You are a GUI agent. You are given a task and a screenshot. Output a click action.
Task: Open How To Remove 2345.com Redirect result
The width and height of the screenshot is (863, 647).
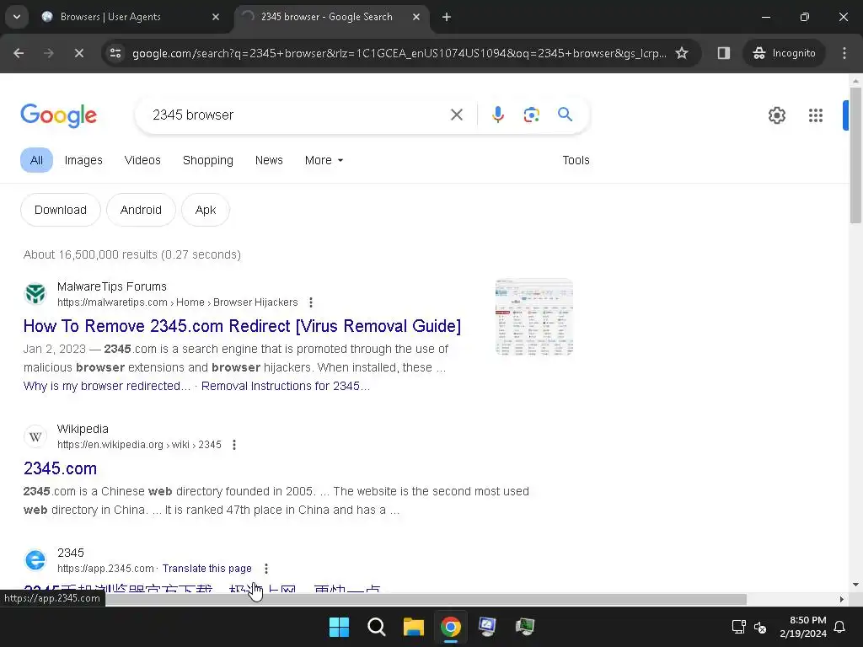tap(242, 326)
